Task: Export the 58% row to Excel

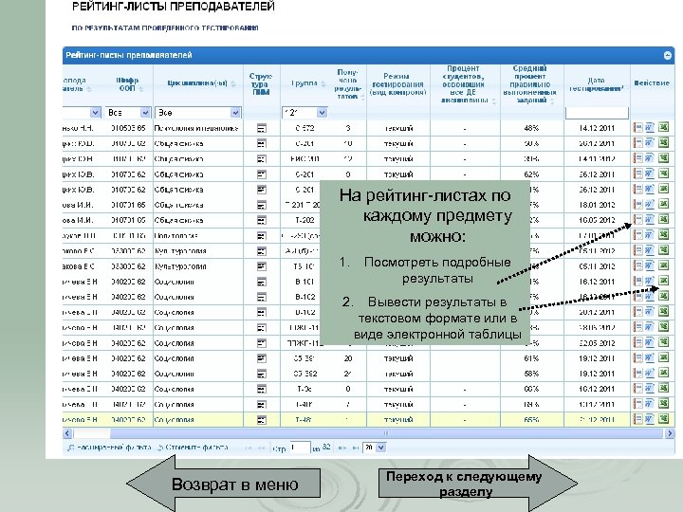Action: (x=663, y=374)
